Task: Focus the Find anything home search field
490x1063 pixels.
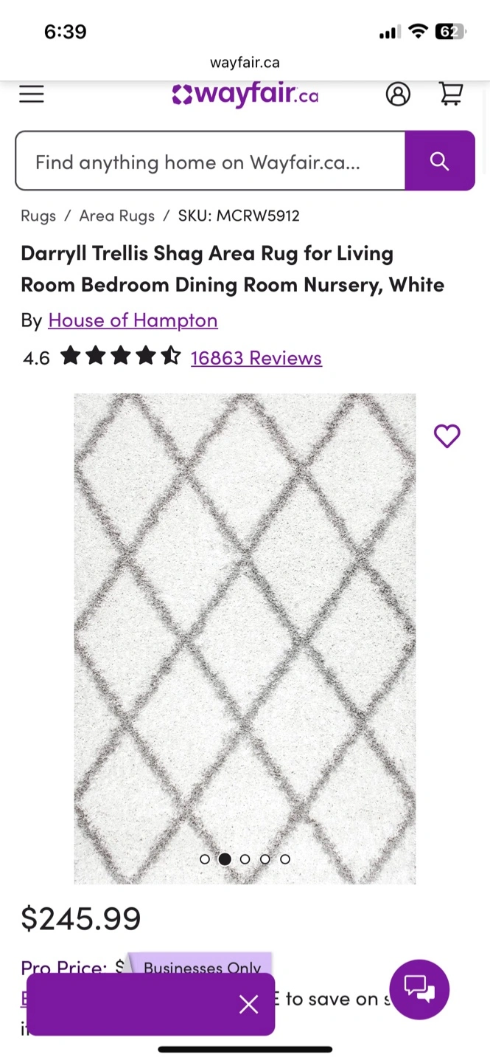Action: (x=210, y=161)
